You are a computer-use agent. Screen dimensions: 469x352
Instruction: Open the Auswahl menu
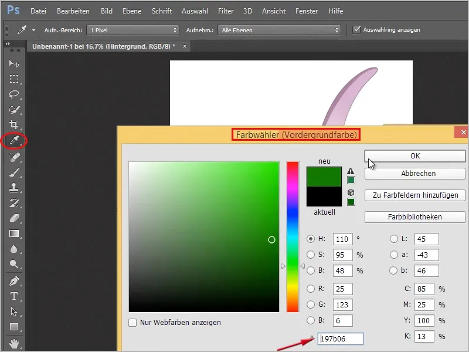195,11
